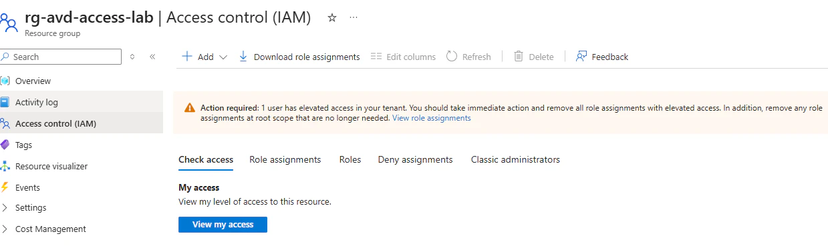Image resolution: width=828 pixels, height=246 pixels.
Task: Click the 'Resource group' subtitle text
Action: (53, 33)
